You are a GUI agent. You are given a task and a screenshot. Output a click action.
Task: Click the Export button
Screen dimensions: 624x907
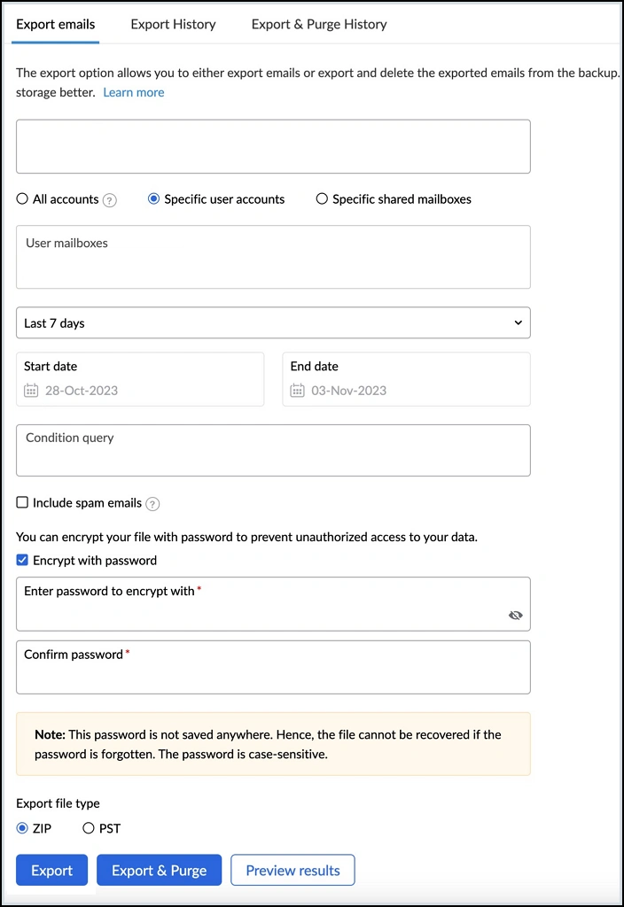pyautogui.click(x=51, y=870)
